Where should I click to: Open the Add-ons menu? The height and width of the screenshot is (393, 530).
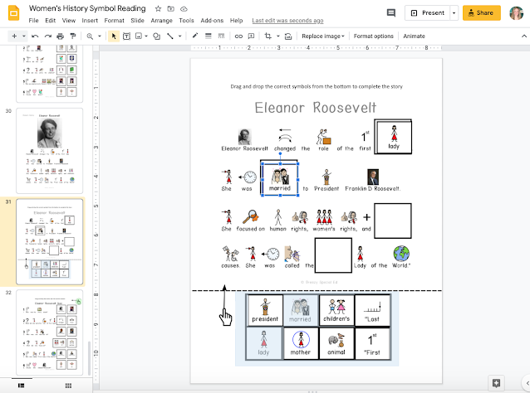click(x=212, y=21)
